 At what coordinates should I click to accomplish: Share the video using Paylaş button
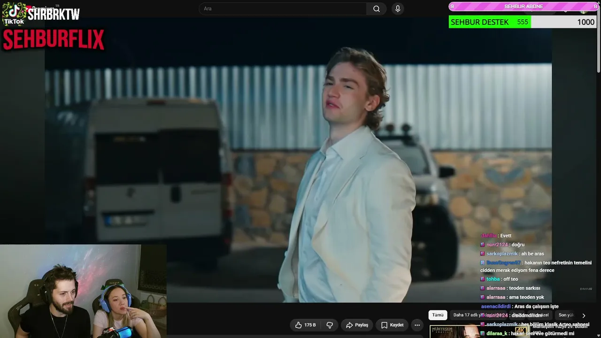357,325
